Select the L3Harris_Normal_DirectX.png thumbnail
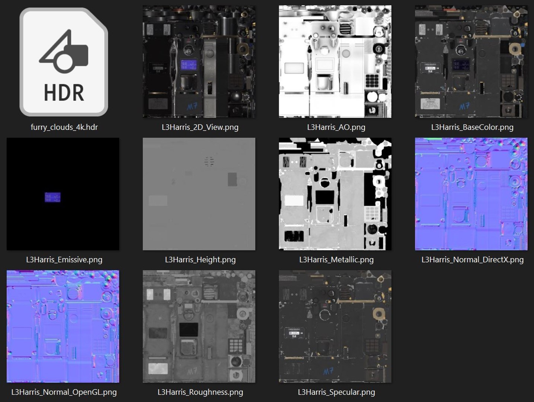Image resolution: width=534 pixels, height=402 pixels. pyautogui.click(x=471, y=194)
